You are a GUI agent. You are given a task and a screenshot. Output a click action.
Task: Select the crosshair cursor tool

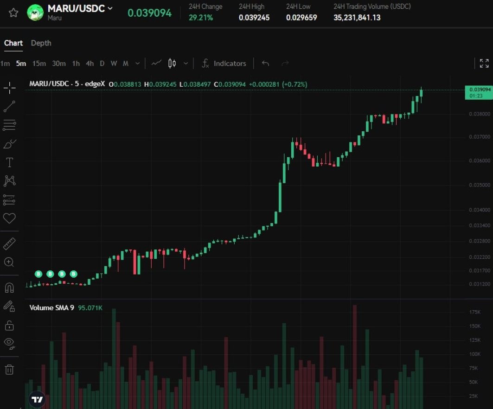pos(9,88)
